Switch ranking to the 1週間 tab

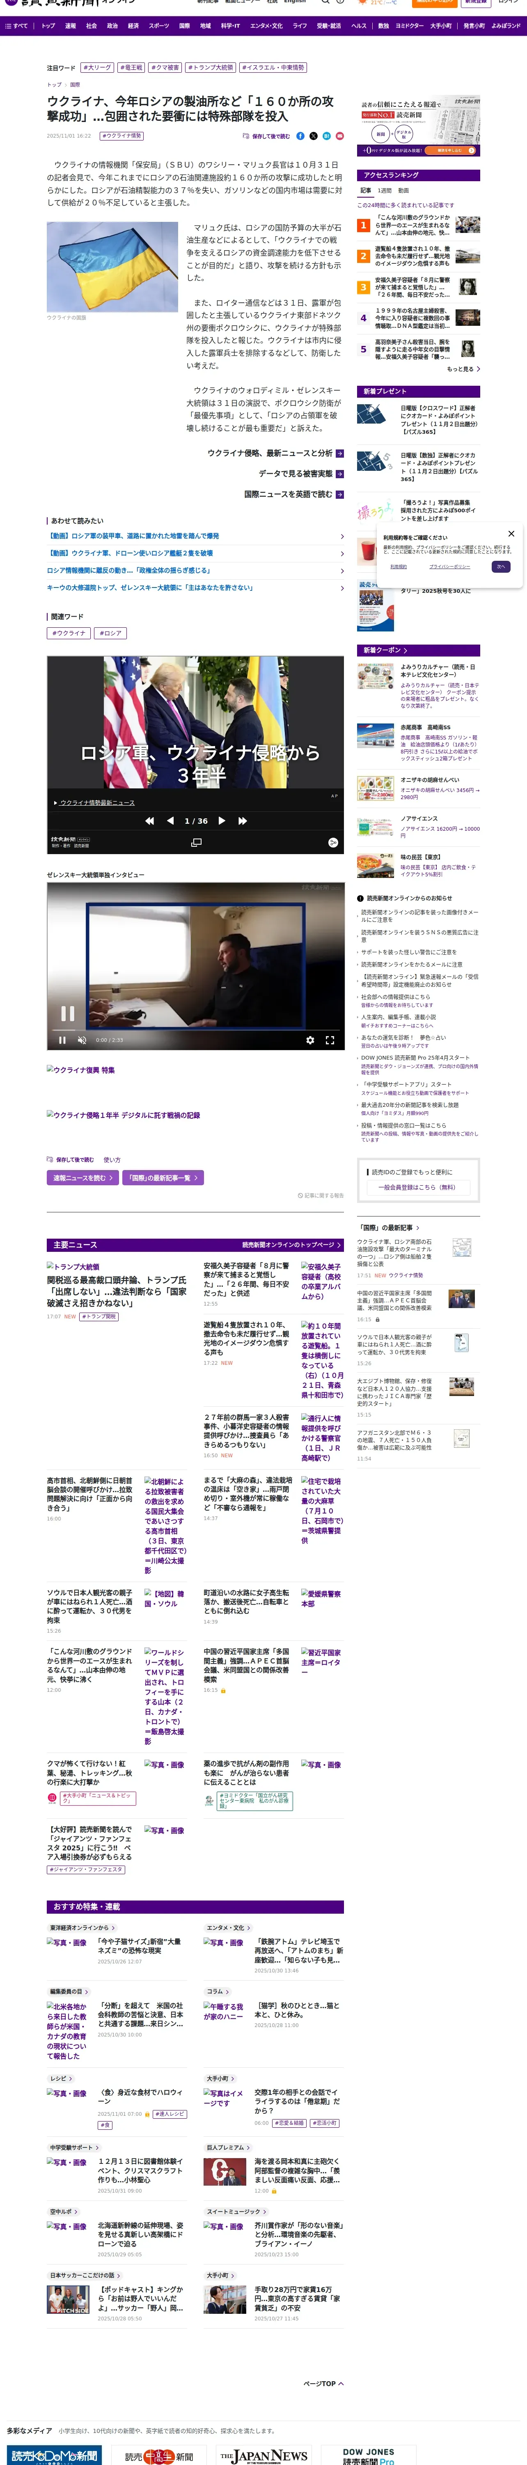click(x=385, y=191)
